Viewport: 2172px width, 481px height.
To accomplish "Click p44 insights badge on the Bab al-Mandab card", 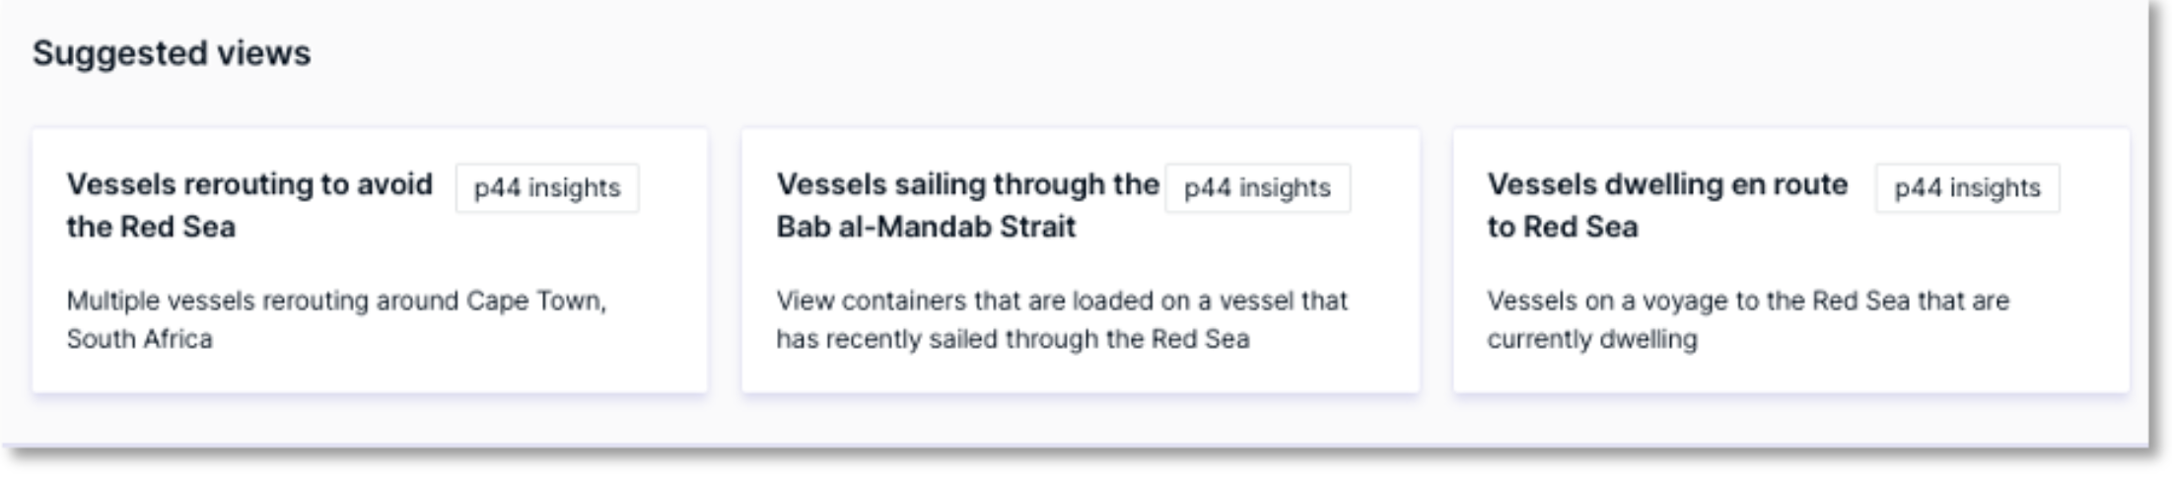I will pos(1257,188).
